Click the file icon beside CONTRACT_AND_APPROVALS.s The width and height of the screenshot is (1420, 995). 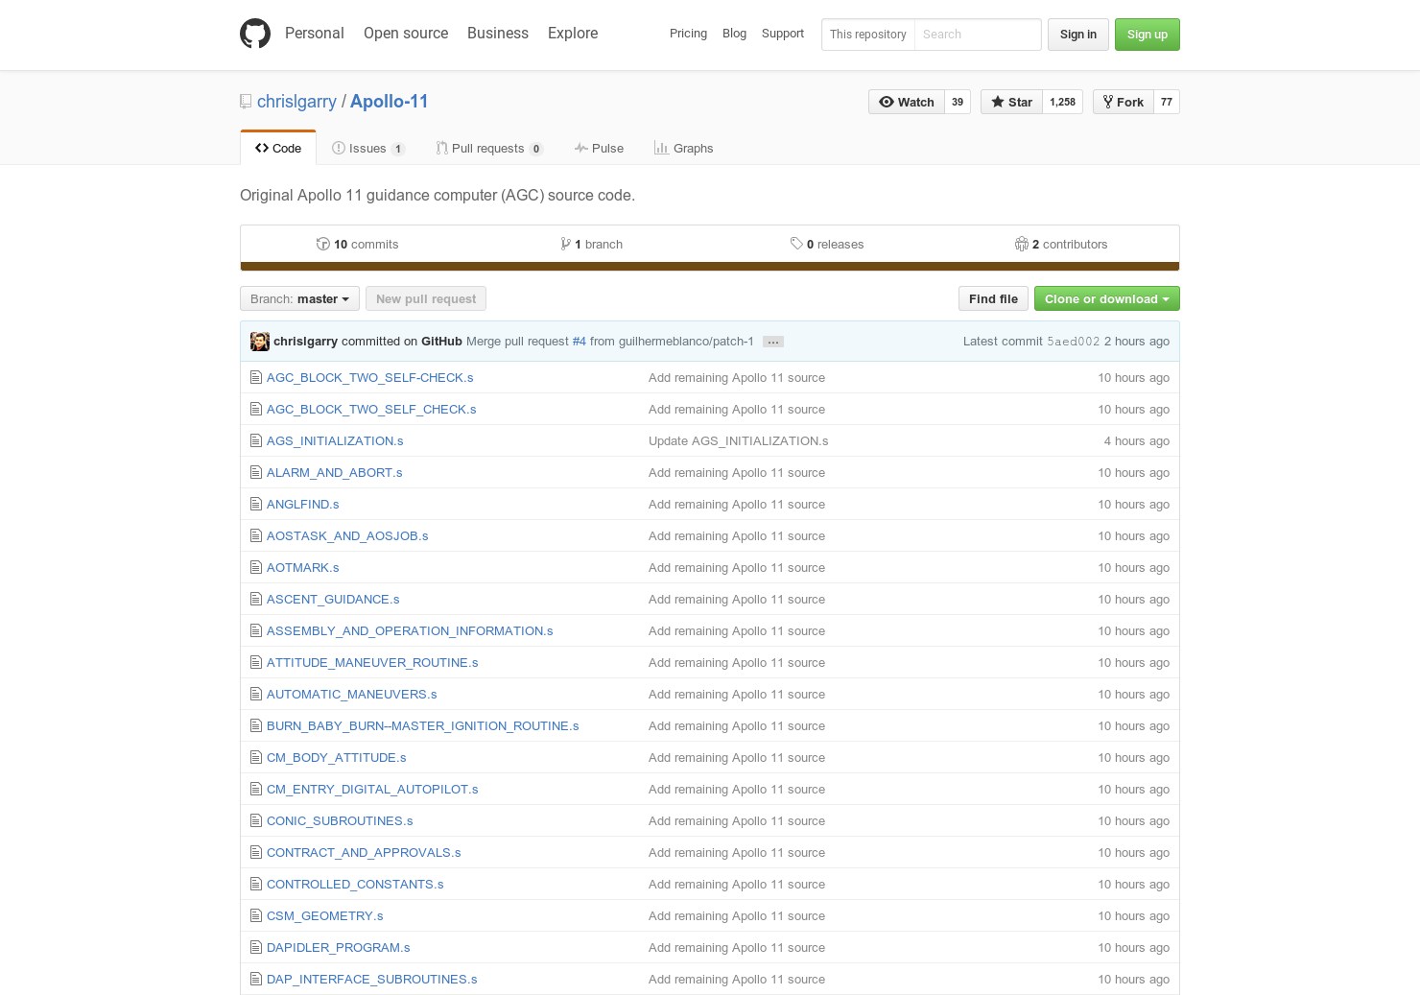tap(256, 853)
